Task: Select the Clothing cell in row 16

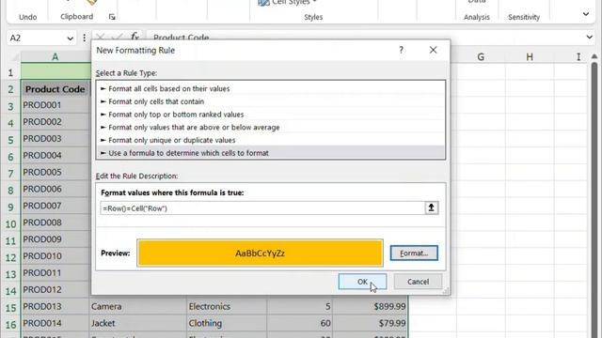Action: click(x=227, y=323)
